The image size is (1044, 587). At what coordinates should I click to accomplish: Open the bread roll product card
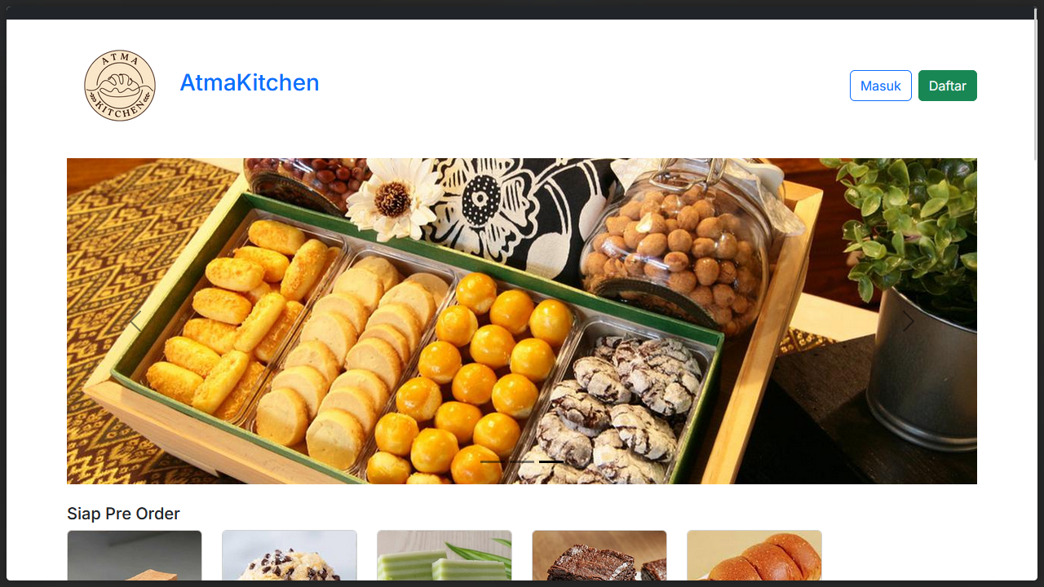(x=754, y=555)
